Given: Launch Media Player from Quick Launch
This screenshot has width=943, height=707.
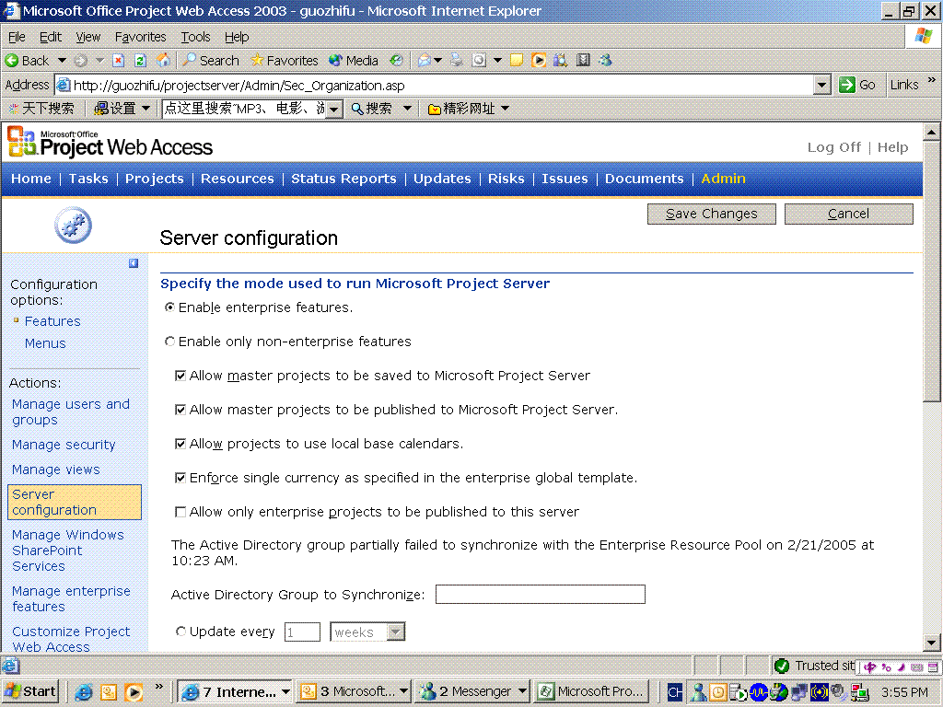Looking at the screenshot, I should point(134,692).
